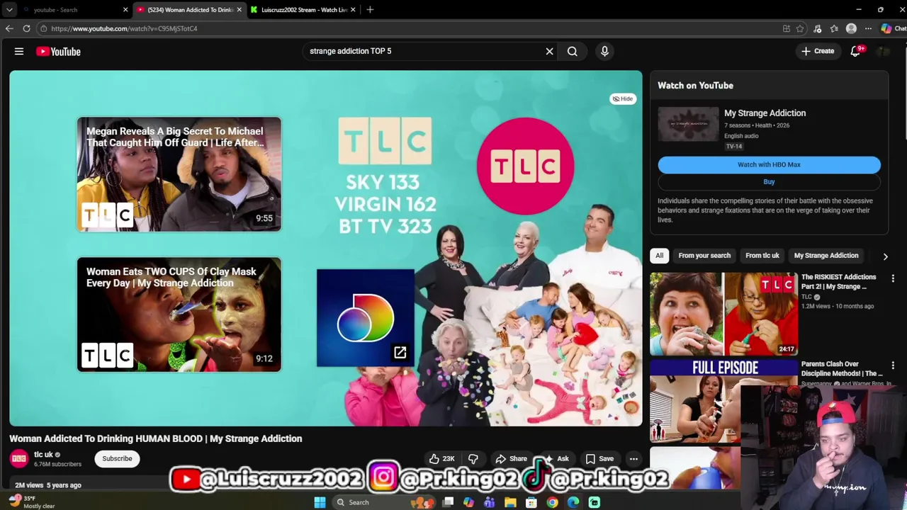Save the video to a playlist

(599, 459)
